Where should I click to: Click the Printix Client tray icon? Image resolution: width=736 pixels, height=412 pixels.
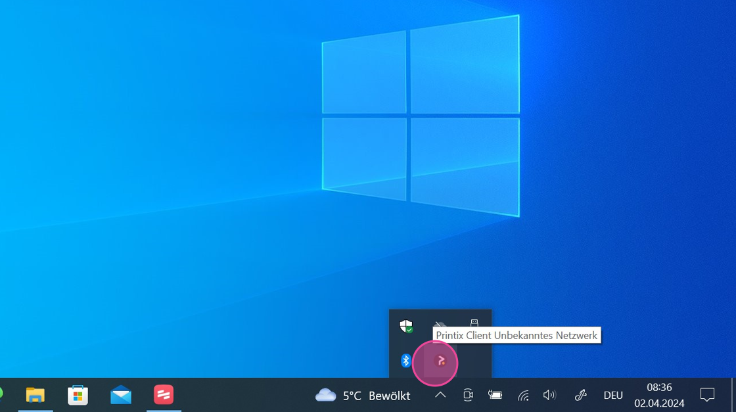[440, 361]
